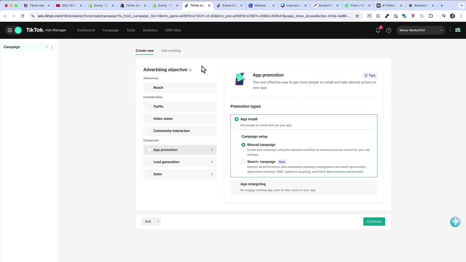Click the Exit button

148,222
